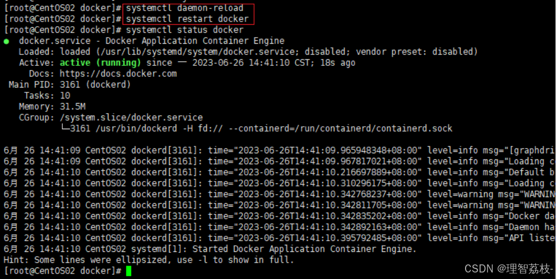Click the Main PID 3161 (dockerd) value
The height and width of the screenshot is (279, 556).
[95, 84]
